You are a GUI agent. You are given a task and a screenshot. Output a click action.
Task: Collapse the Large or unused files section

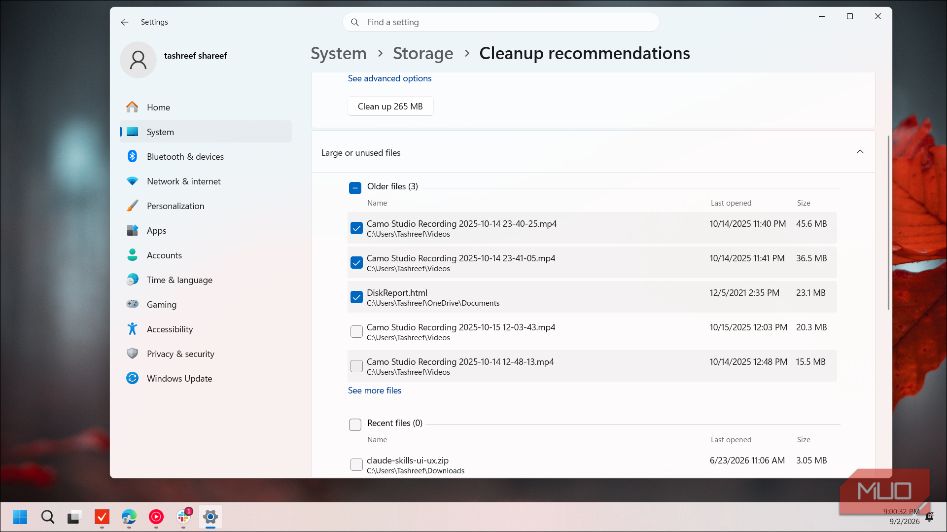tap(860, 152)
